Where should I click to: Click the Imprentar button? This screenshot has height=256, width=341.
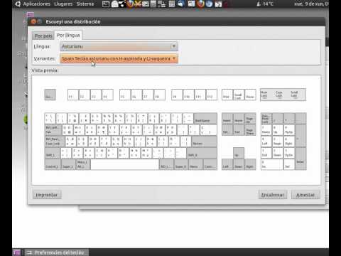(47, 195)
